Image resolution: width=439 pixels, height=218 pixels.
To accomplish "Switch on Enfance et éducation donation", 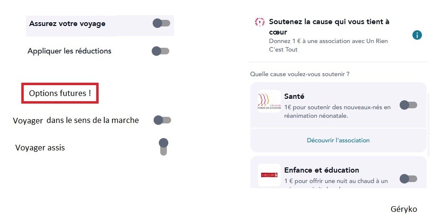I will pyautogui.click(x=408, y=179).
